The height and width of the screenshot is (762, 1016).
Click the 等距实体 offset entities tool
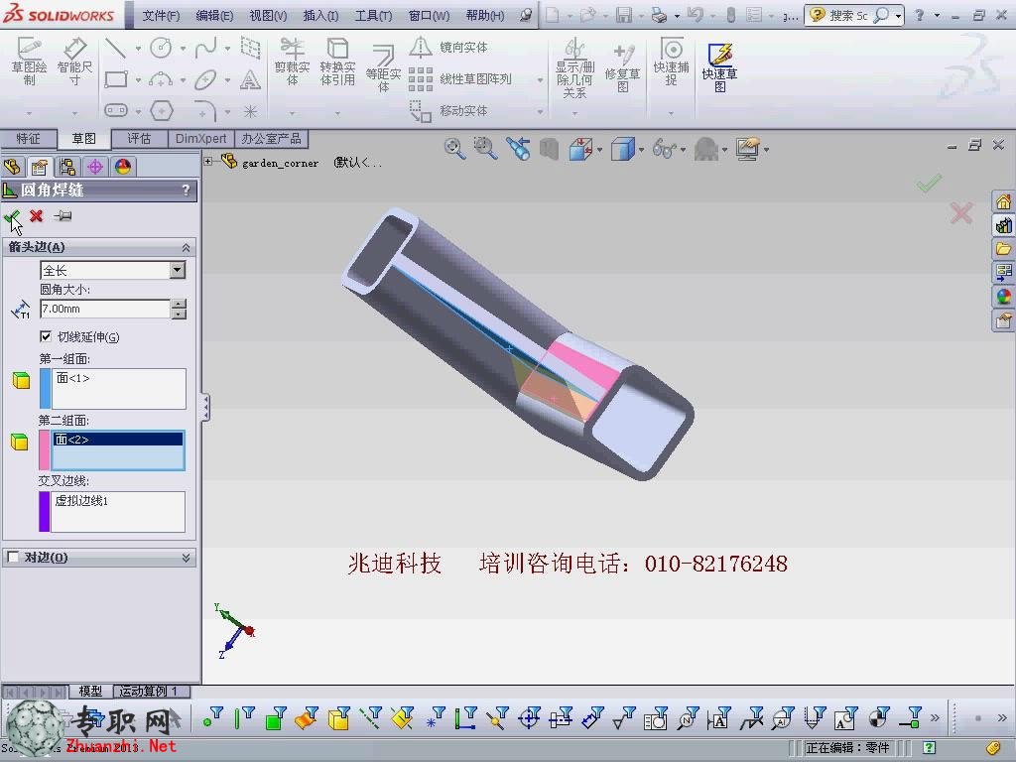click(383, 68)
